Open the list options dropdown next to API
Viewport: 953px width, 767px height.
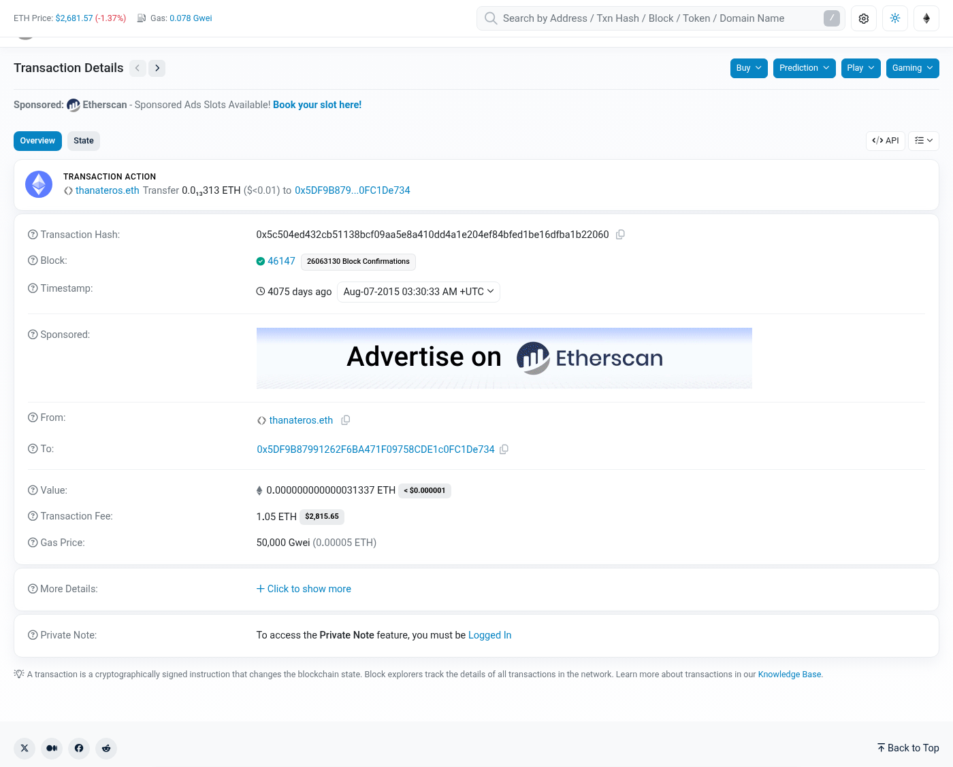click(924, 141)
